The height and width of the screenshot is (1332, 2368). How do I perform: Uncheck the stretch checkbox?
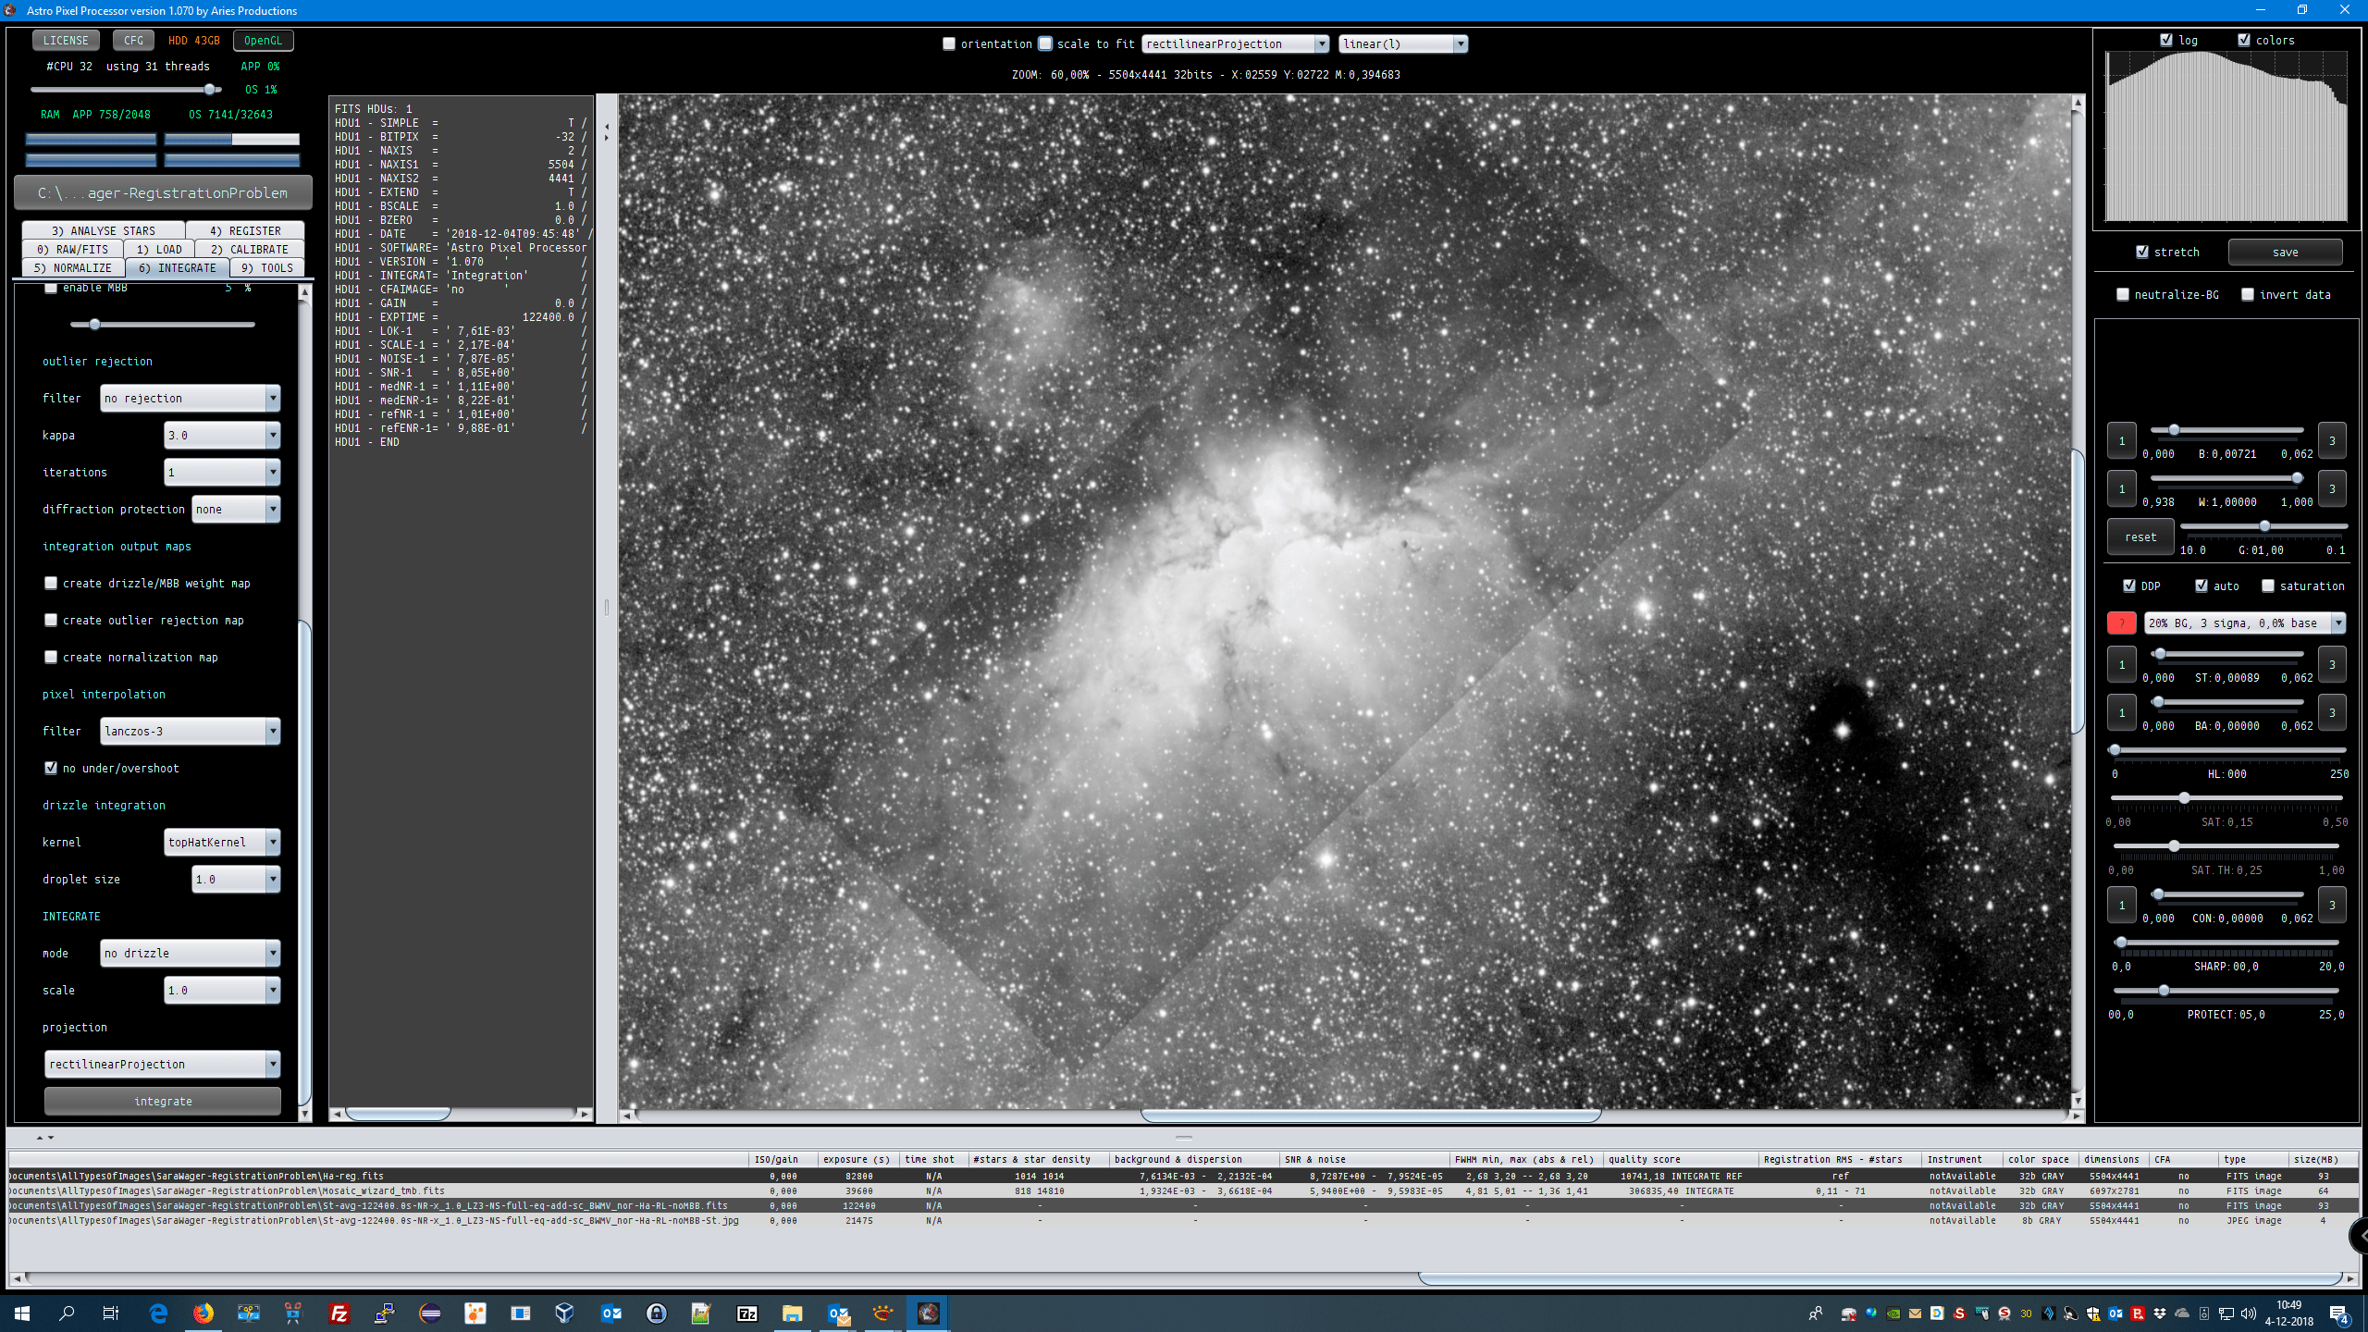click(2142, 252)
